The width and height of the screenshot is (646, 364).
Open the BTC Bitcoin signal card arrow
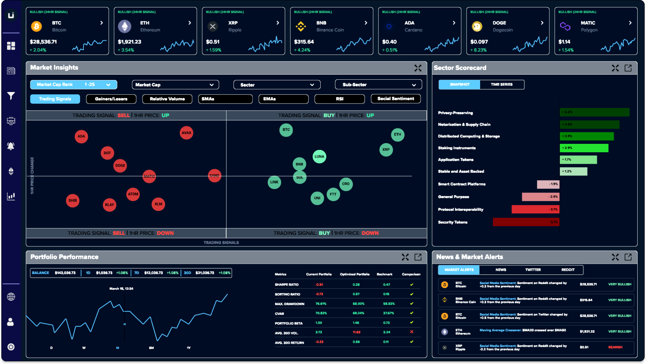pos(102,23)
